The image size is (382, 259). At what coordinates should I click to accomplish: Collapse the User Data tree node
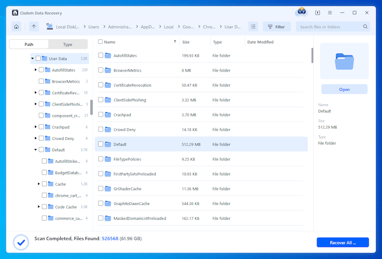click(x=32, y=58)
